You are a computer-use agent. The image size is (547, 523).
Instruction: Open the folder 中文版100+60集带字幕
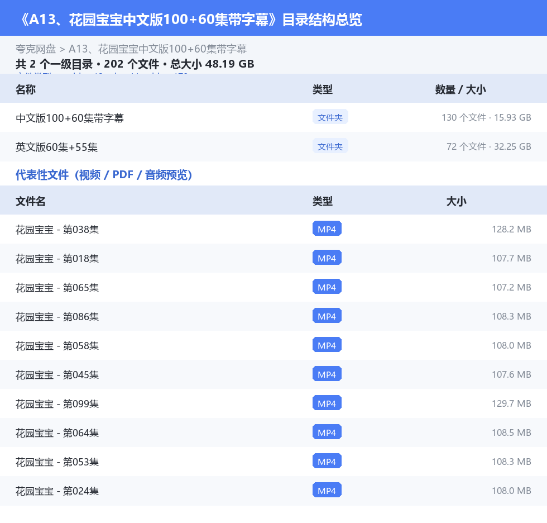(70, 118)
